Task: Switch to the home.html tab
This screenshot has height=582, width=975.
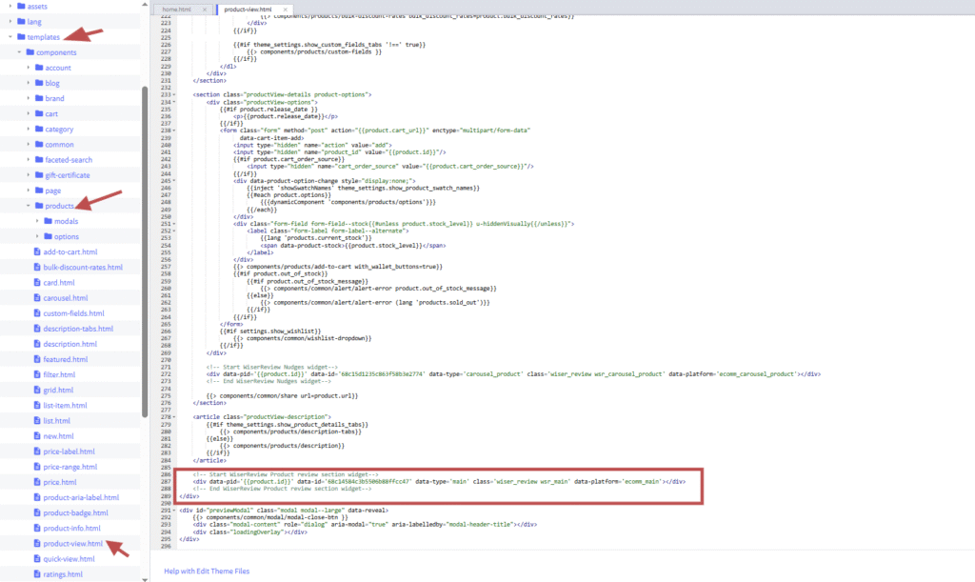Action: tap(179, 9)
